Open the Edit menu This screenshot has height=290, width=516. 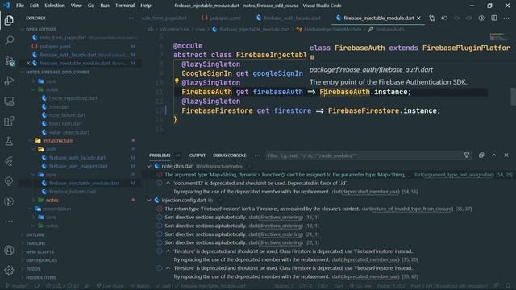pyautogui.click(x=34, y=6)
